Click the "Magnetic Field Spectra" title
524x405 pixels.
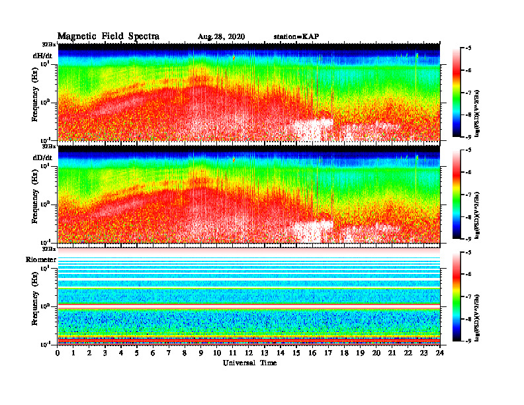coord(109,36)
